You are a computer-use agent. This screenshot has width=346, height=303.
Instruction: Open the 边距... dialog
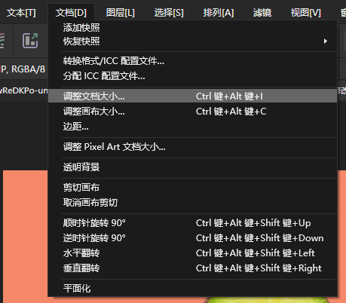point(192,127)
